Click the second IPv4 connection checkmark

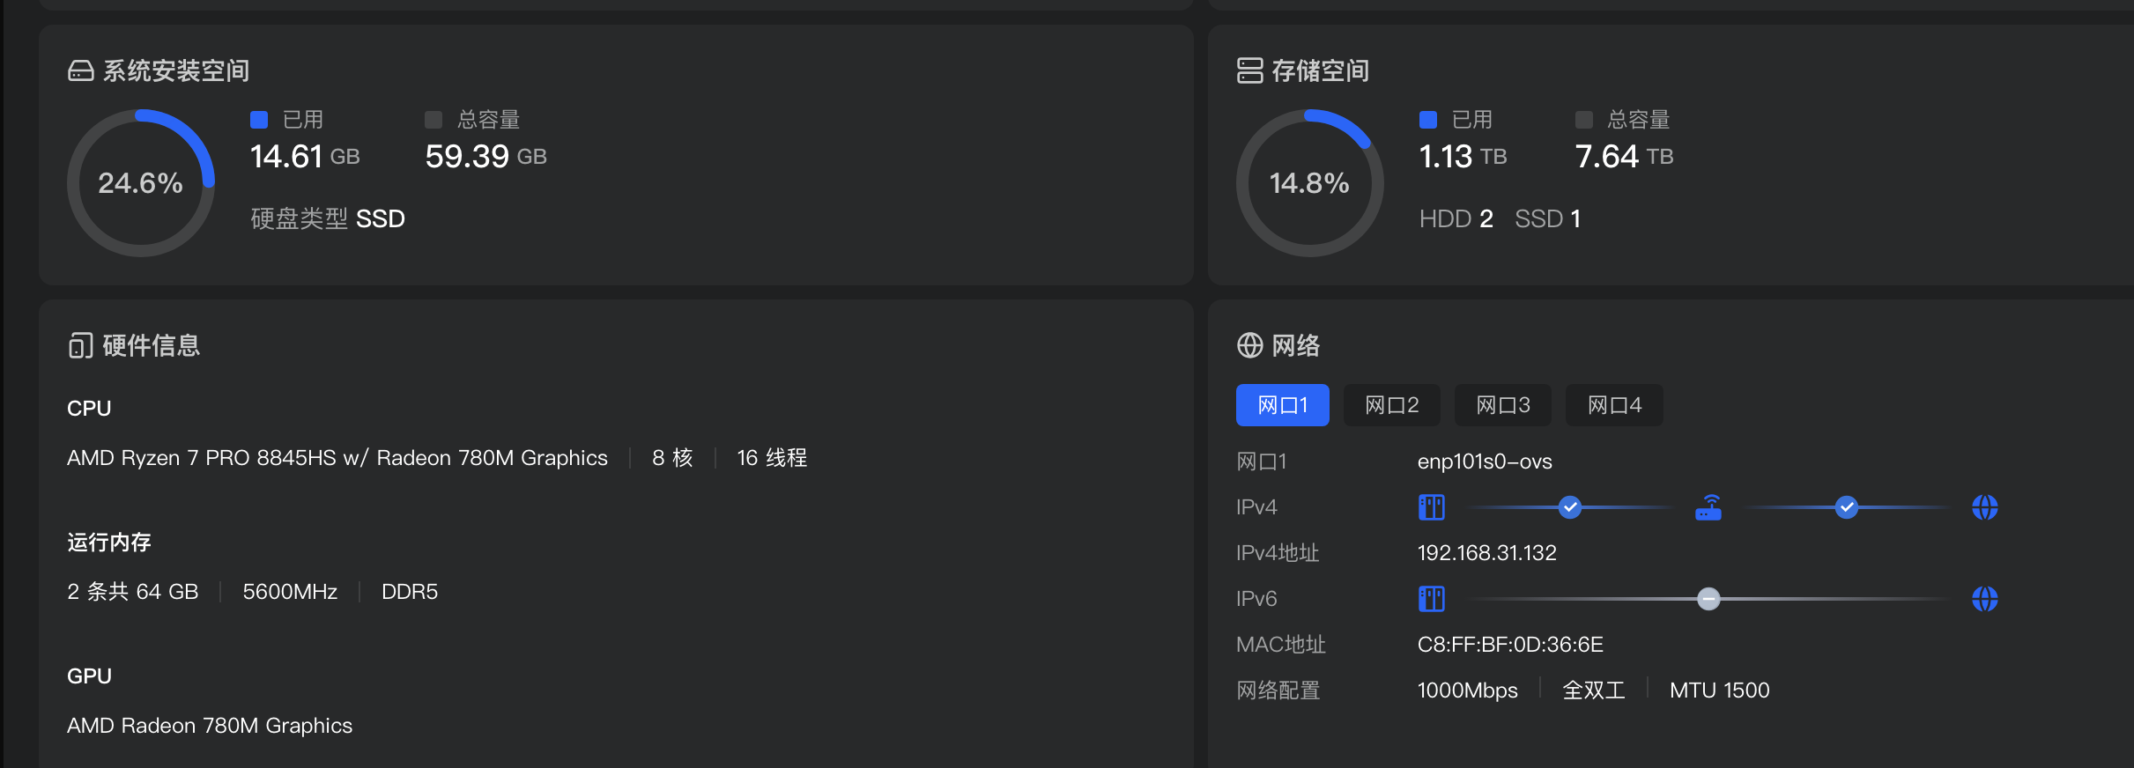(x=1846, y=507)
